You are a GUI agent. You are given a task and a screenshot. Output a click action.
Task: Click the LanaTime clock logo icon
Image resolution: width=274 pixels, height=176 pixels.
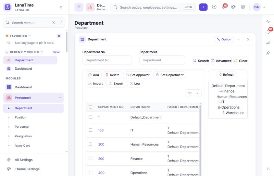point(8,7)
